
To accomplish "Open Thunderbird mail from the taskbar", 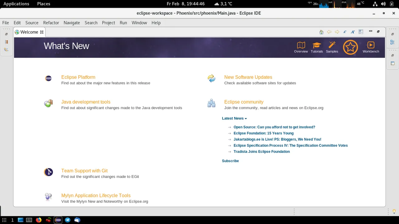I will coord(77,220).
